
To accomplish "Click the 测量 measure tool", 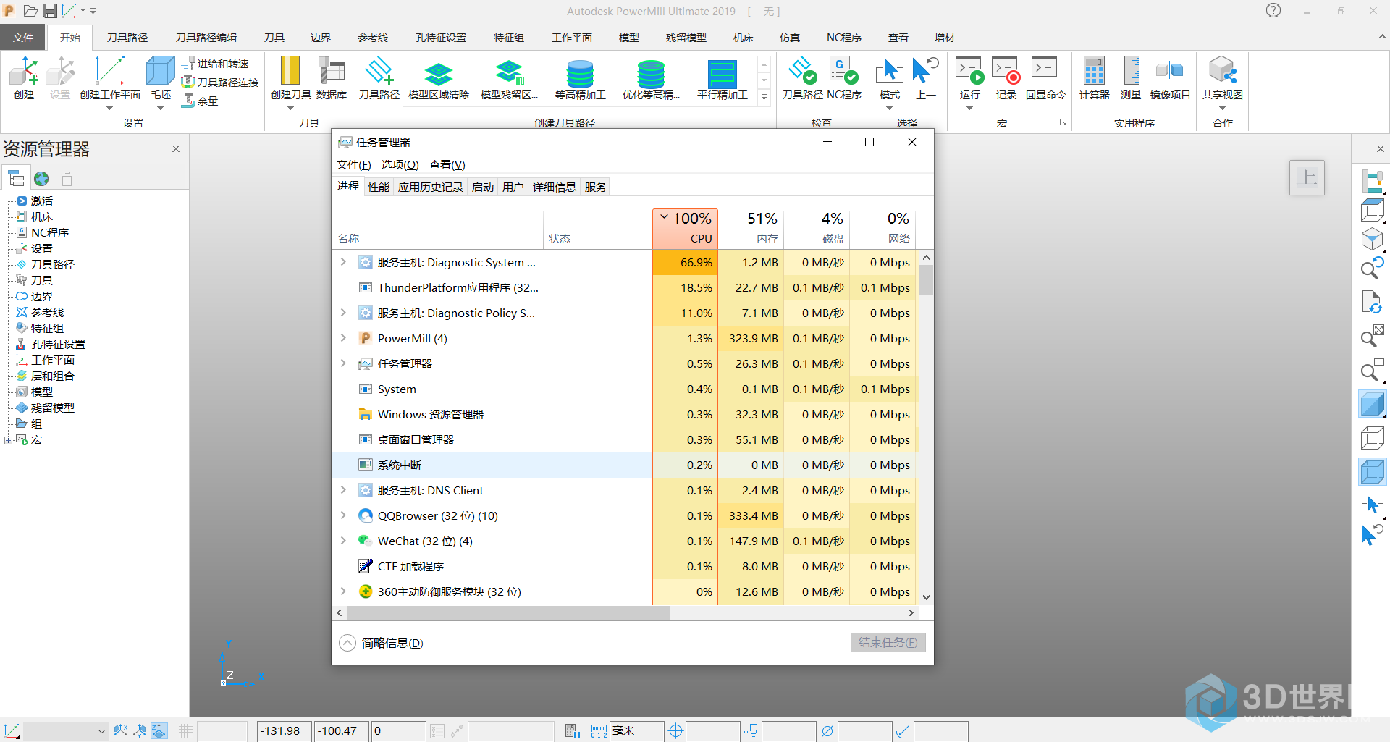I will (x=1130, y=79).
